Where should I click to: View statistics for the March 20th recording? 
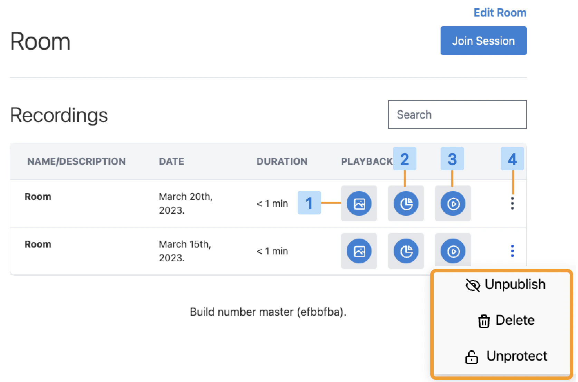[406, 203]
